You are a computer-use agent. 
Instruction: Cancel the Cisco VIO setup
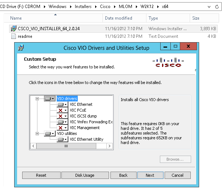pyautogui.click(x=178, y=175)
